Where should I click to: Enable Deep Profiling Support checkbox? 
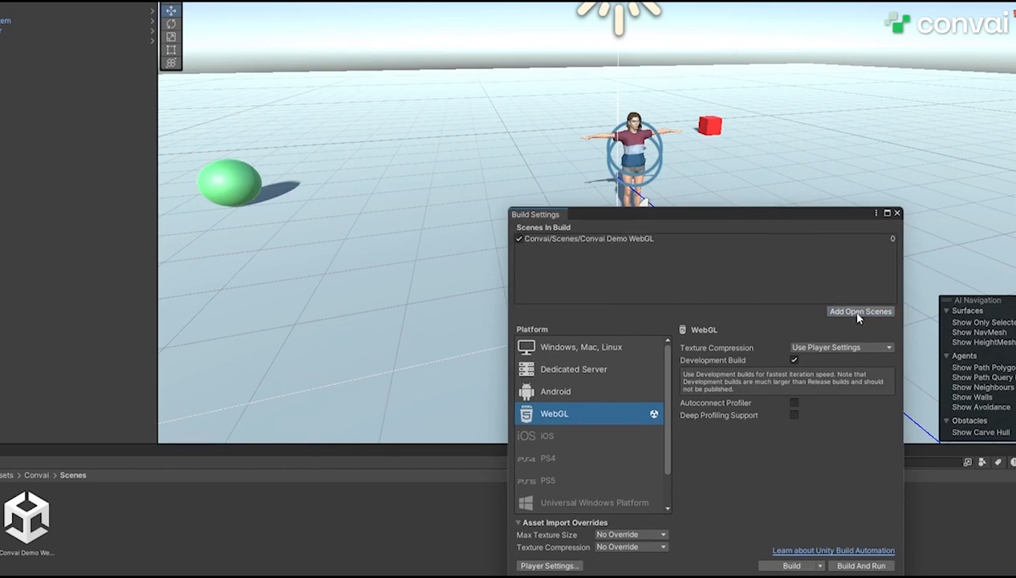[794, 415]
